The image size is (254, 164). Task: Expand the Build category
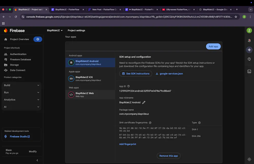click(x=22, y=85)
